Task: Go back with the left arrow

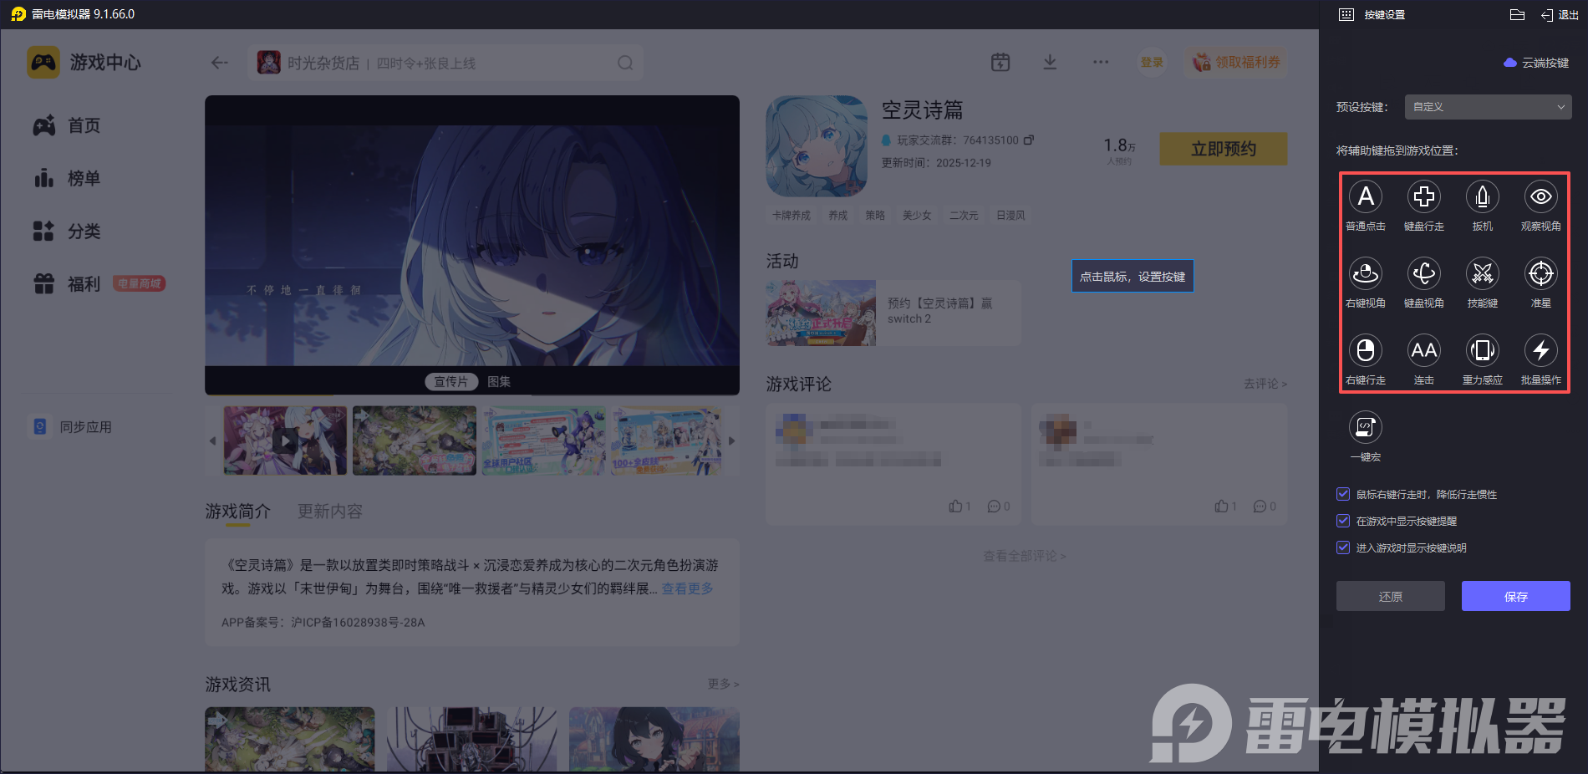Action: pos(220,63)
